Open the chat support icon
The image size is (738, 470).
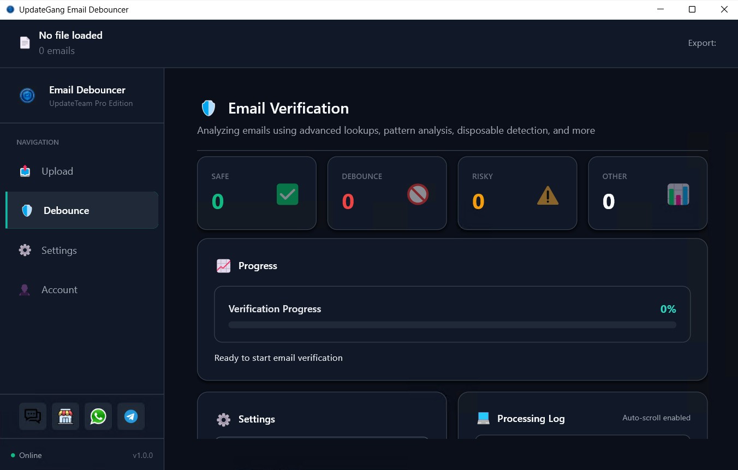pos(33,417)
